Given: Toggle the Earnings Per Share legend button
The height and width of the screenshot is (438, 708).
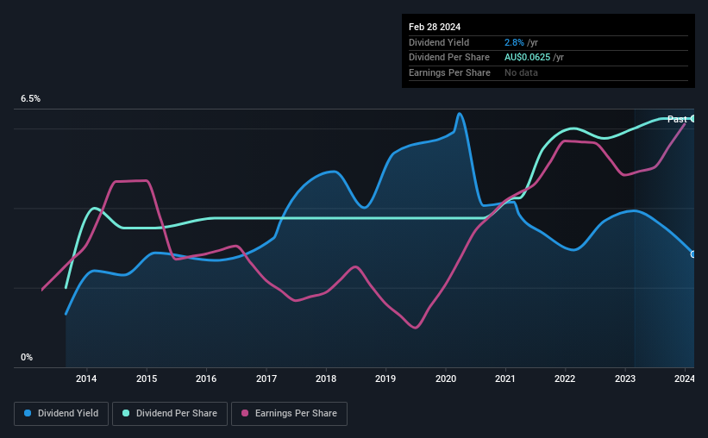Looking at the screenshot, I should 289,414.
